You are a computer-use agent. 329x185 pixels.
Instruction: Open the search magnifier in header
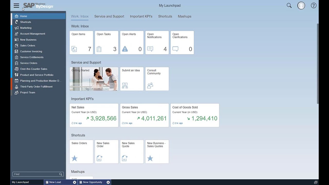289,6
